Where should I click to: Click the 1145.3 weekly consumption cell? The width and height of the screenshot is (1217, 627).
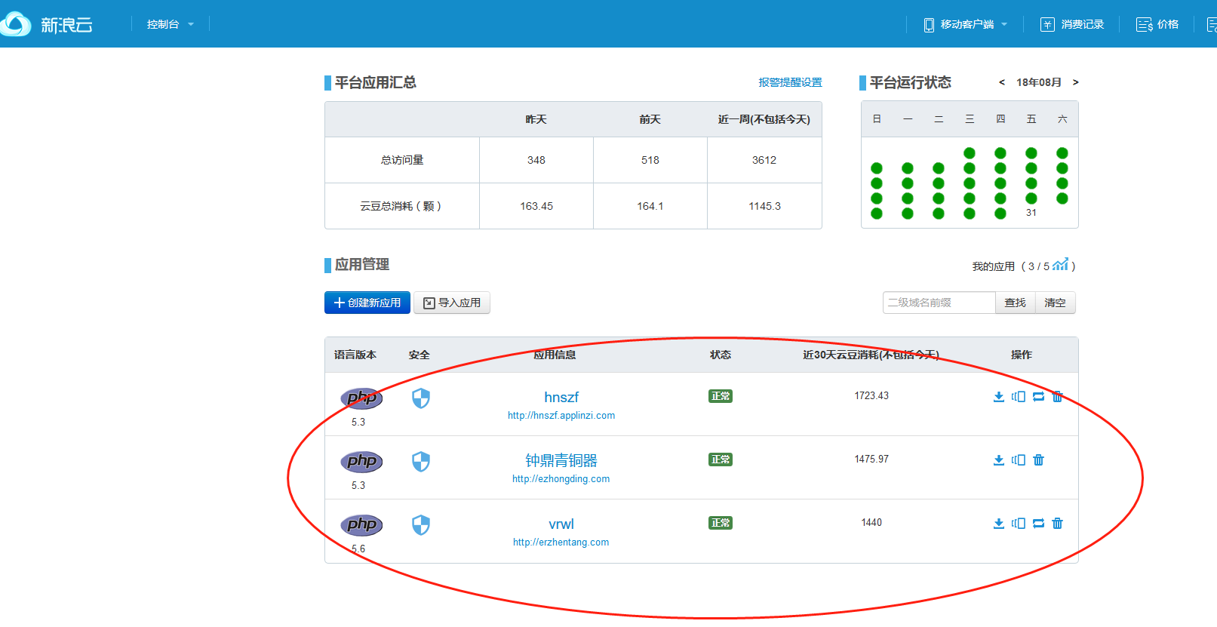(x=764, y=206)
